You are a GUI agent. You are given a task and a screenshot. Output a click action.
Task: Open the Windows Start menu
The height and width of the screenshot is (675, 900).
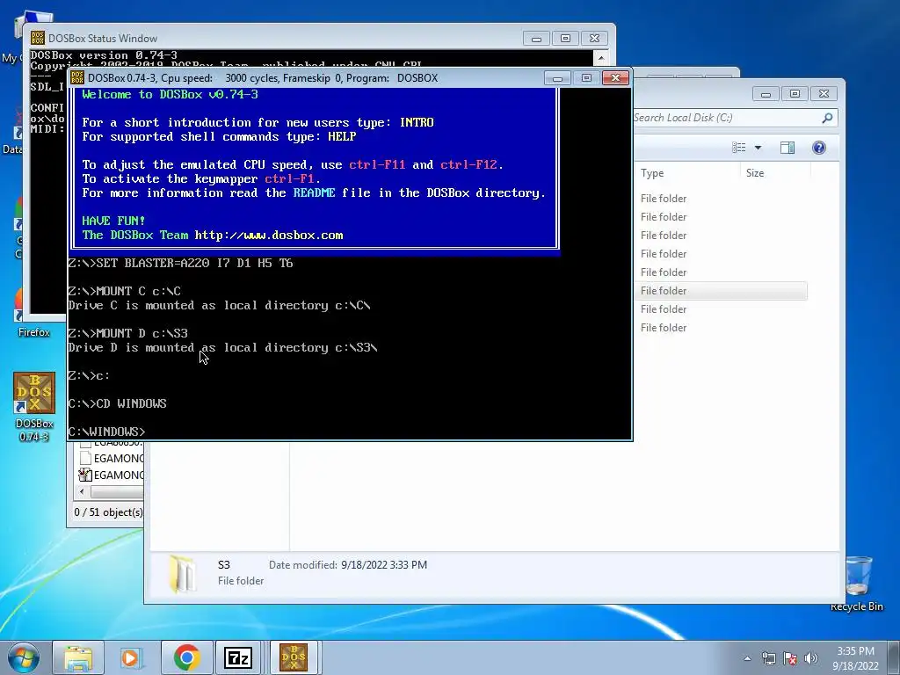tap(24, 657)
